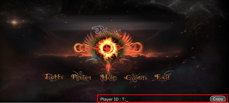The height and width of the screenshot is (103, 229).
Task: Click the "Player ID :" label text
Action: 110,99
